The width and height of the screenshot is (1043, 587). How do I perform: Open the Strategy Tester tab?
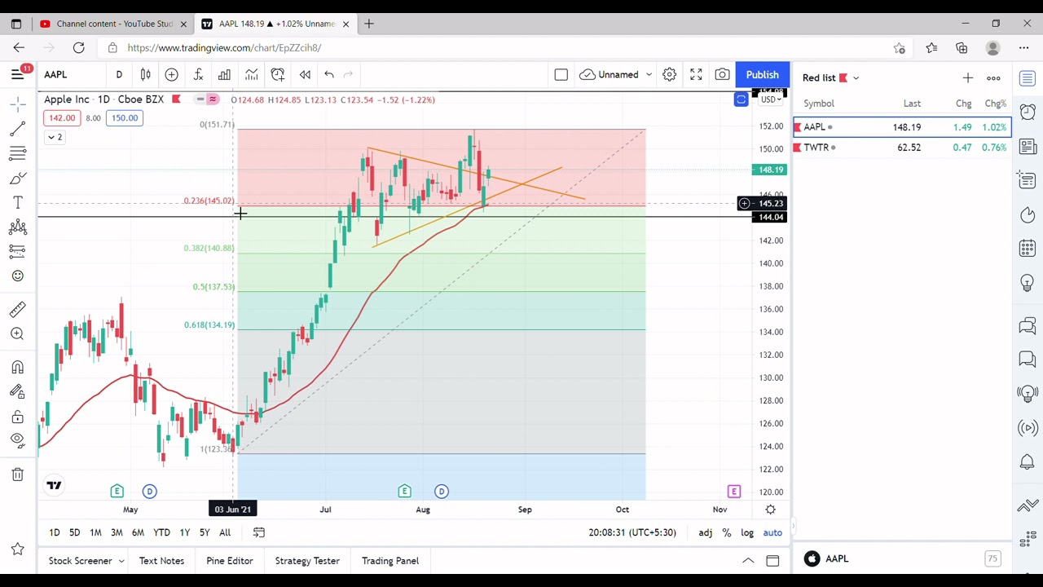click(307, 561)
